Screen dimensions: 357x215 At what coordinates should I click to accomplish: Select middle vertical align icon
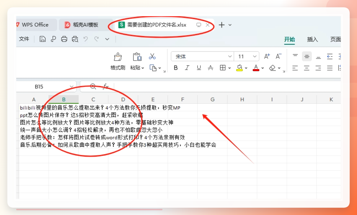pyautogui.click(x=307, y=57)
